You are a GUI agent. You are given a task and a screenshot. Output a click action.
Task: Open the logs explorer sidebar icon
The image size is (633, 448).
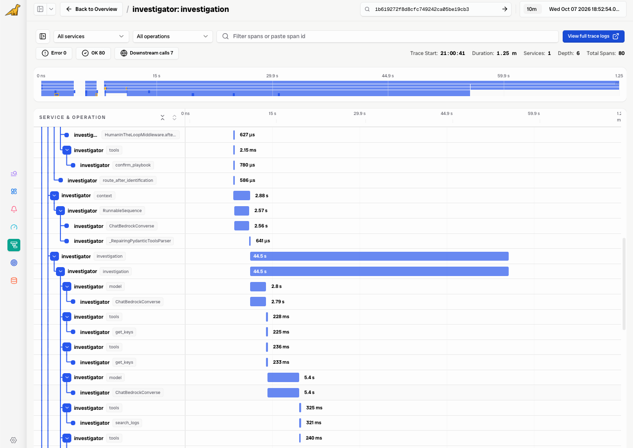click(x=14, y=173)
